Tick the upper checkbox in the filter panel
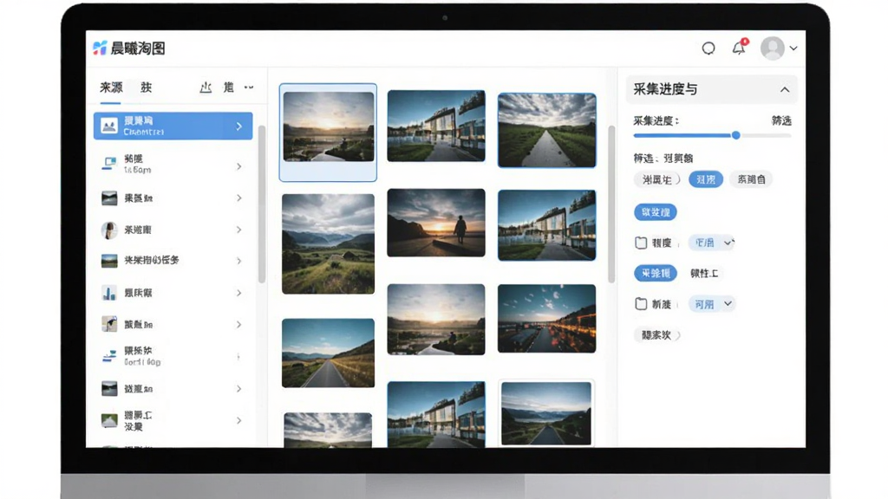This screenshot has width=888, height=499. click(x=641, y=243)
